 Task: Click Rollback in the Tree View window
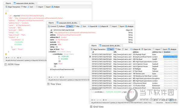tap(61, 26)
